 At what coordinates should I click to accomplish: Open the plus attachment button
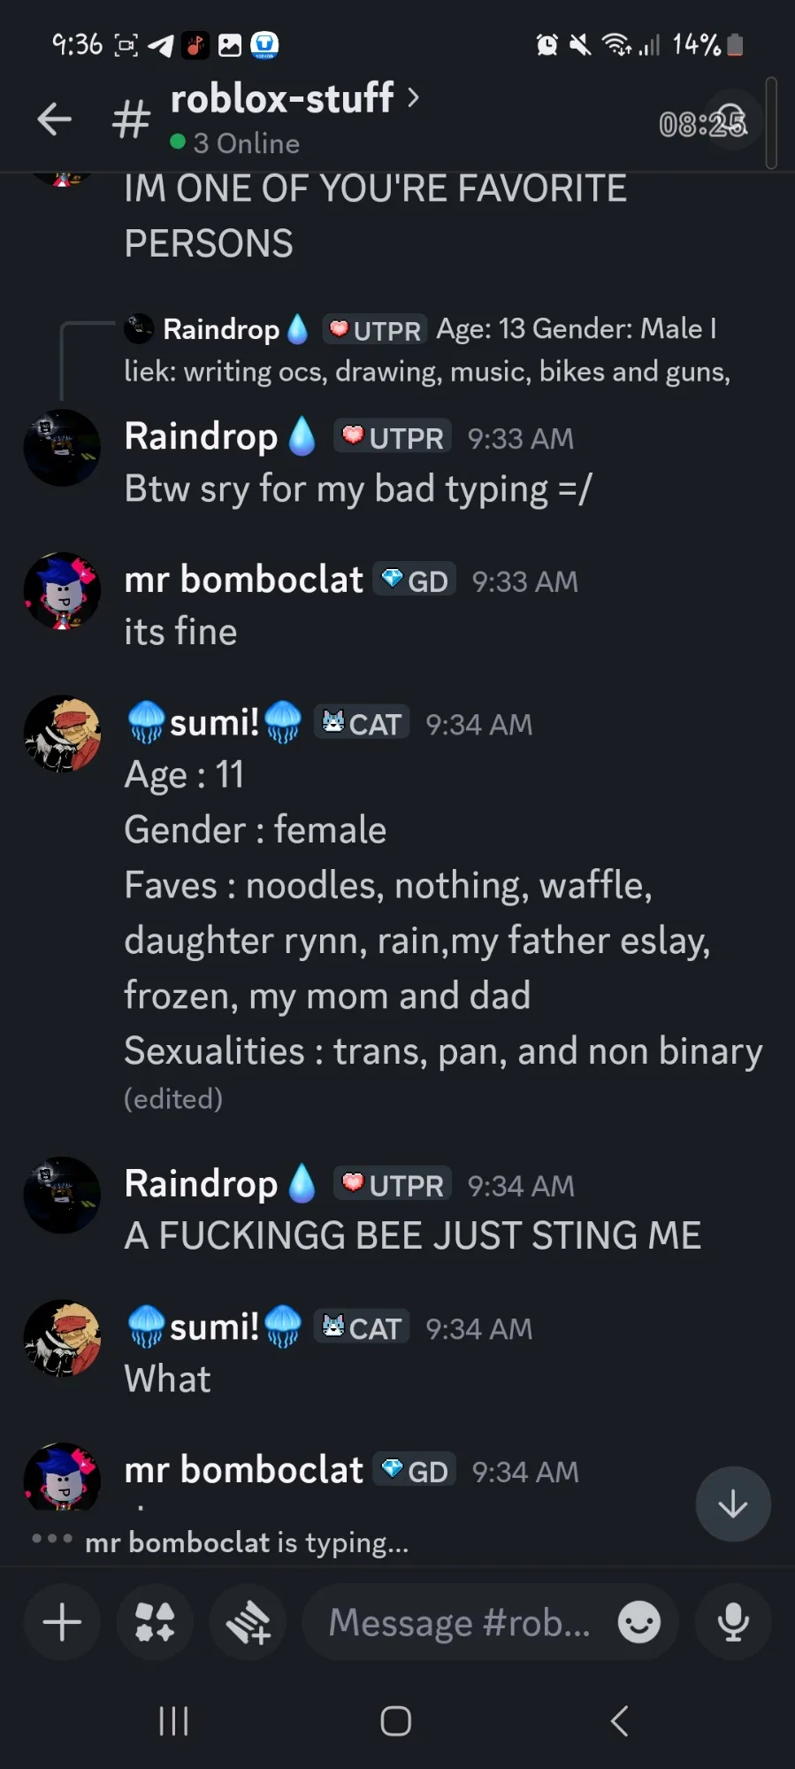point(62,1622)
